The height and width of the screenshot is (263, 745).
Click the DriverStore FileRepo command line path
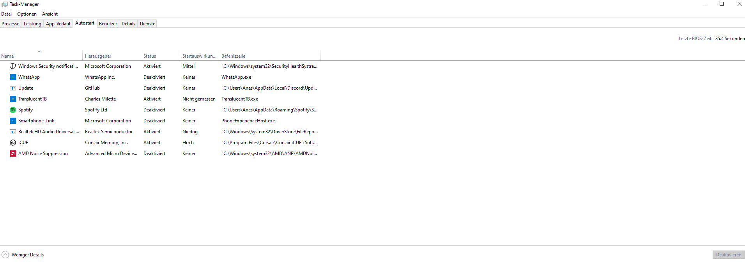pos(269,132)
